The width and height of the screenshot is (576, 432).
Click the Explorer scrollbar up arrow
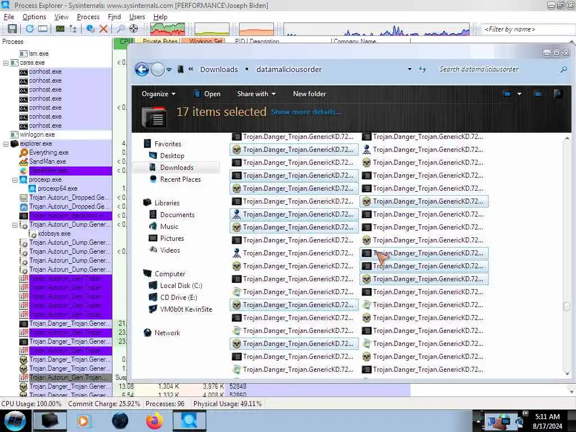pyautogui.click(x=567, y=138)
